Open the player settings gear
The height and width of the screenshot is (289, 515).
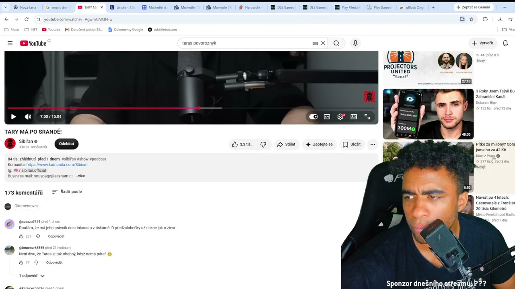click(x=340, y=117)
